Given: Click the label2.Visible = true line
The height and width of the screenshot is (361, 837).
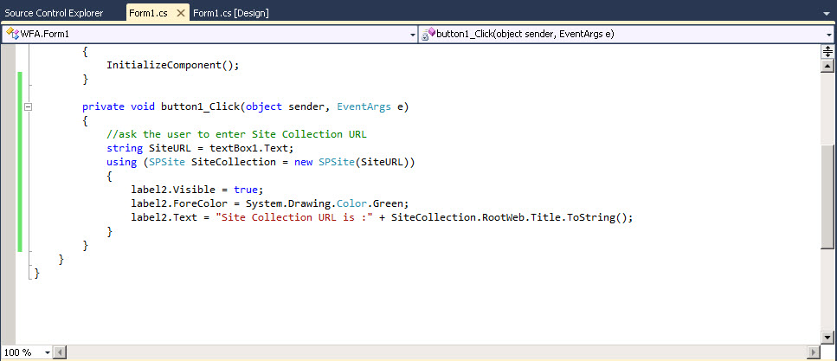Looking at the screenshot, I should (x=197, y=190).
